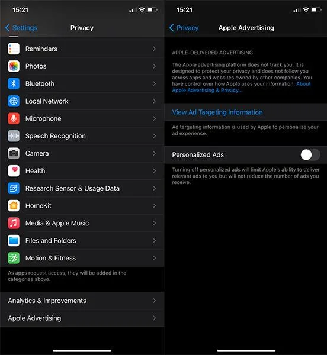Tap the blue Bluetooth icon
Viewport: 327px width, 355px height.
14,83
